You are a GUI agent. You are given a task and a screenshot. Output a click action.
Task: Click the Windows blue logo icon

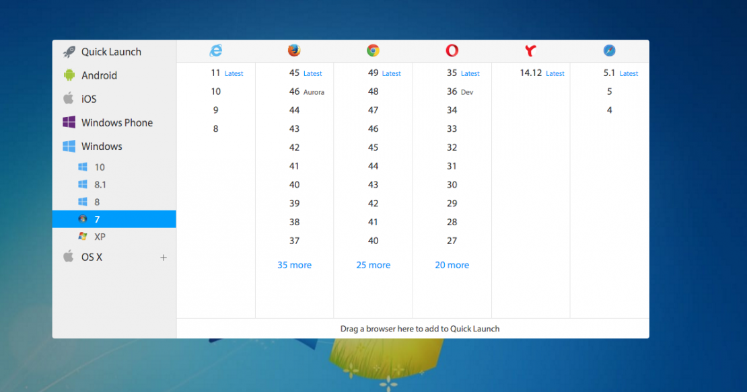69,146
